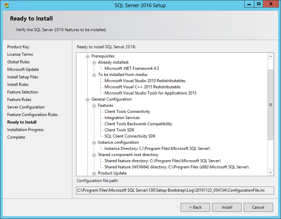Collapse the To be installed from media node
Screen dimensions: 281x219
tap(94, 75)
